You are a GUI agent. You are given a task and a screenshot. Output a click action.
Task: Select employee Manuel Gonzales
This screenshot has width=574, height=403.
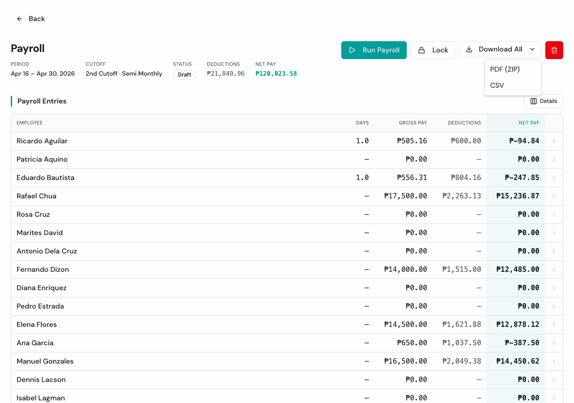pos(45,361)
